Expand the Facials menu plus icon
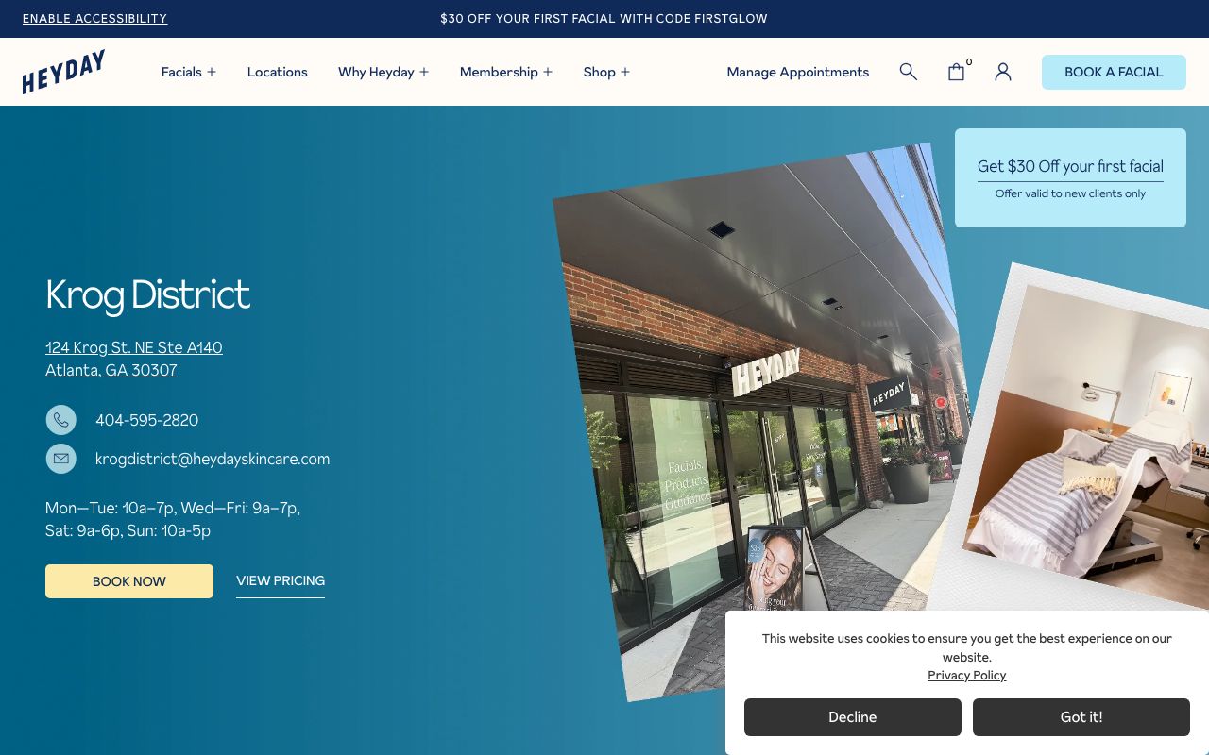The image size is (1209, 755). click(212, 72)
